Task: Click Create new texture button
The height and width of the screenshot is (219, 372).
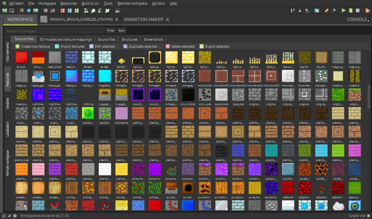Action: (33, 46)
